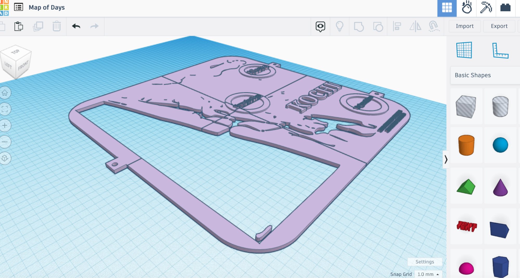Open the Blocks Minecraft pickaxe mode
Screen dimensions: 520x278
[x=486, y=8]
